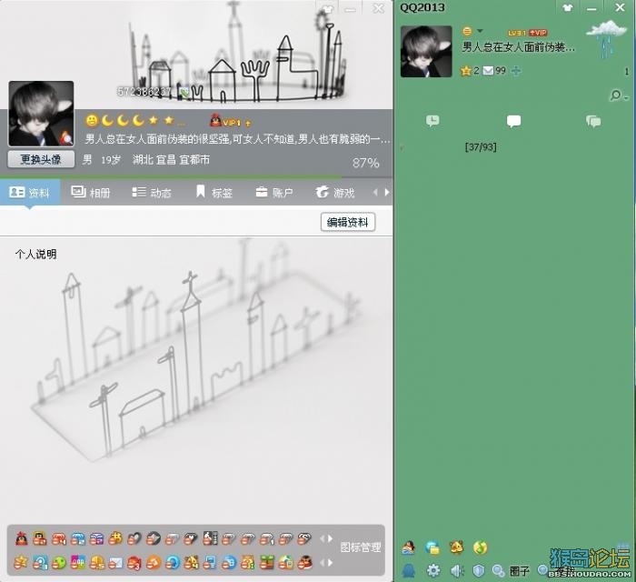Open message manager speaker icon
This screenshot has height=582, width=636.
tap(457, 571)
